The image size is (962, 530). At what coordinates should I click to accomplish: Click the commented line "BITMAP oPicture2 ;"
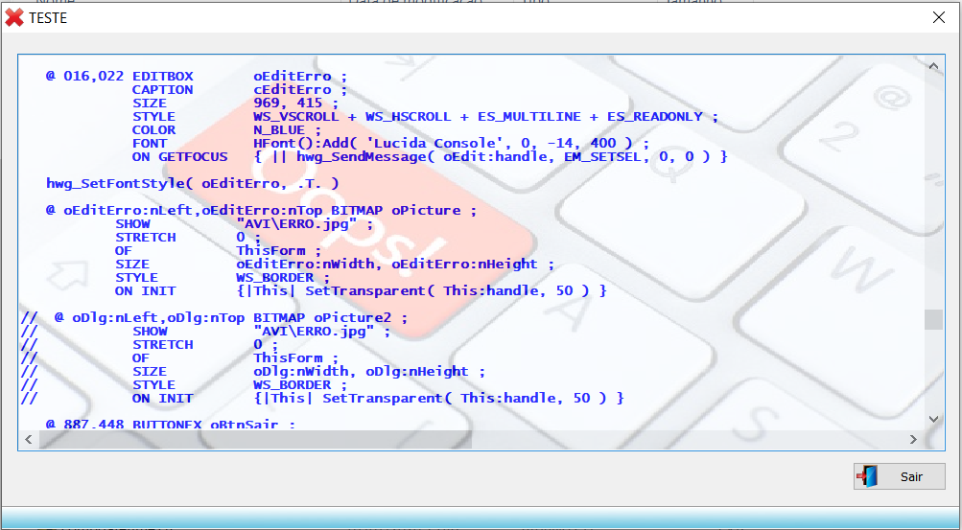click(x=331, y=318)
